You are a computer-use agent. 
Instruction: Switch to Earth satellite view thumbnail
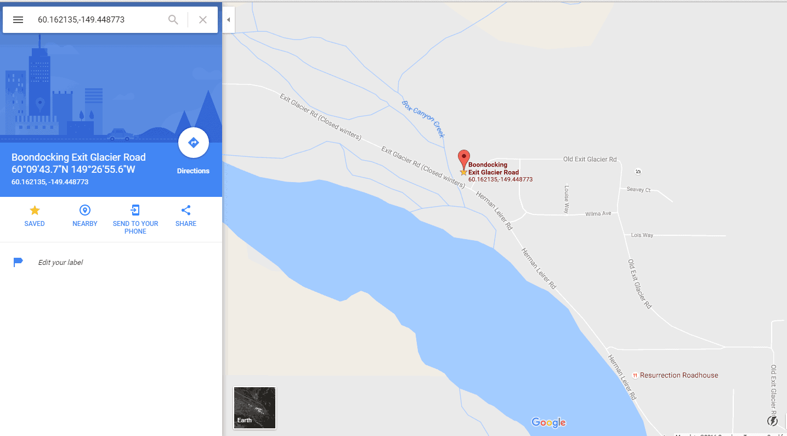pos(254,407)
